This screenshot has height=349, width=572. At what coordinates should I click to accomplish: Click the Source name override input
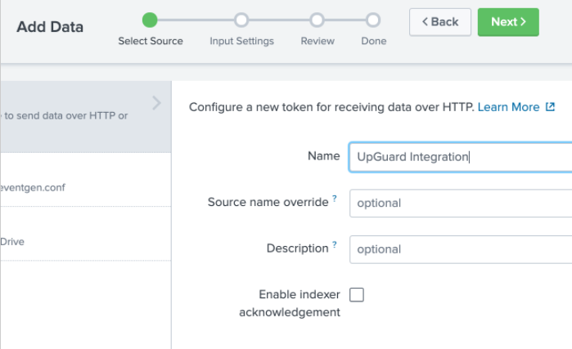460,203
